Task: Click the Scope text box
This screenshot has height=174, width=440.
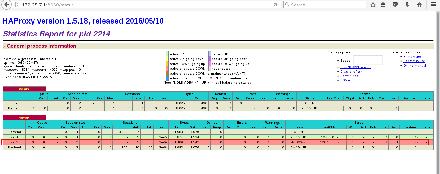Action: [368, 60]
